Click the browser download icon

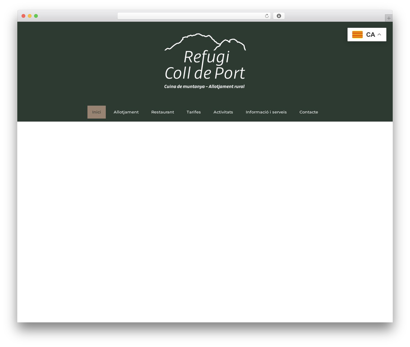click(x=279, y=16)
